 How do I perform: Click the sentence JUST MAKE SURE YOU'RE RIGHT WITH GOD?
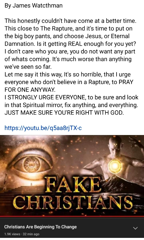pyautogui.click(x=64, y=113)
